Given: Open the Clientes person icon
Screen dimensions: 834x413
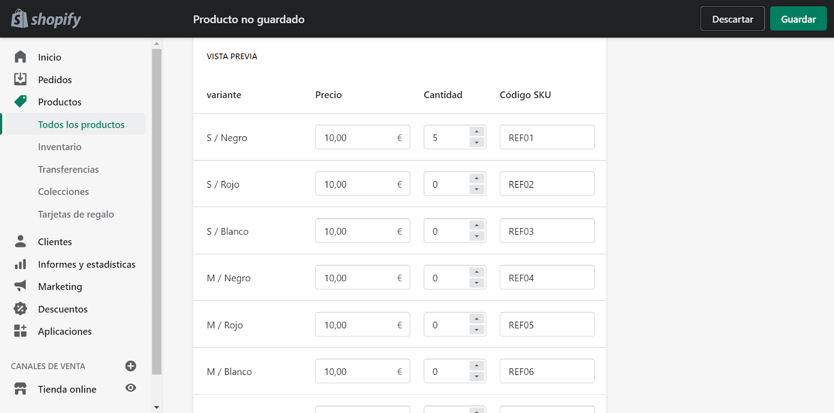Looking at the screenshot, I should 20,241.
